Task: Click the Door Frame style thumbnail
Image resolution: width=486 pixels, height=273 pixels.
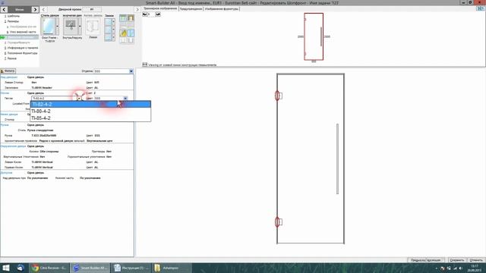Action: click(49, 27)
